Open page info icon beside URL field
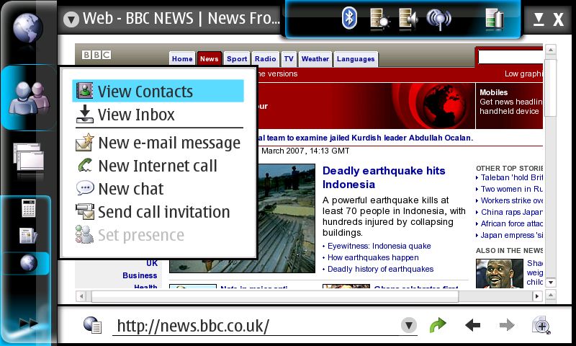This screenshot has height=346, width=576. pyautogui.click(x=92, y=324)
